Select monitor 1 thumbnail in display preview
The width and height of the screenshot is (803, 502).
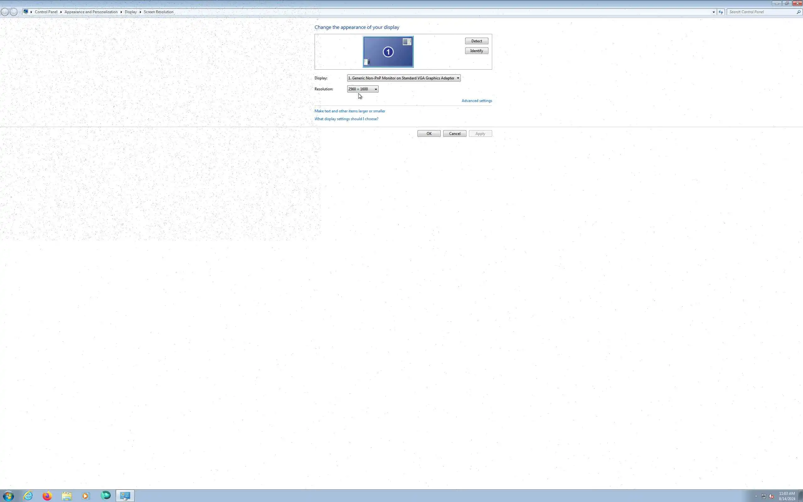[x=388, y=52]
